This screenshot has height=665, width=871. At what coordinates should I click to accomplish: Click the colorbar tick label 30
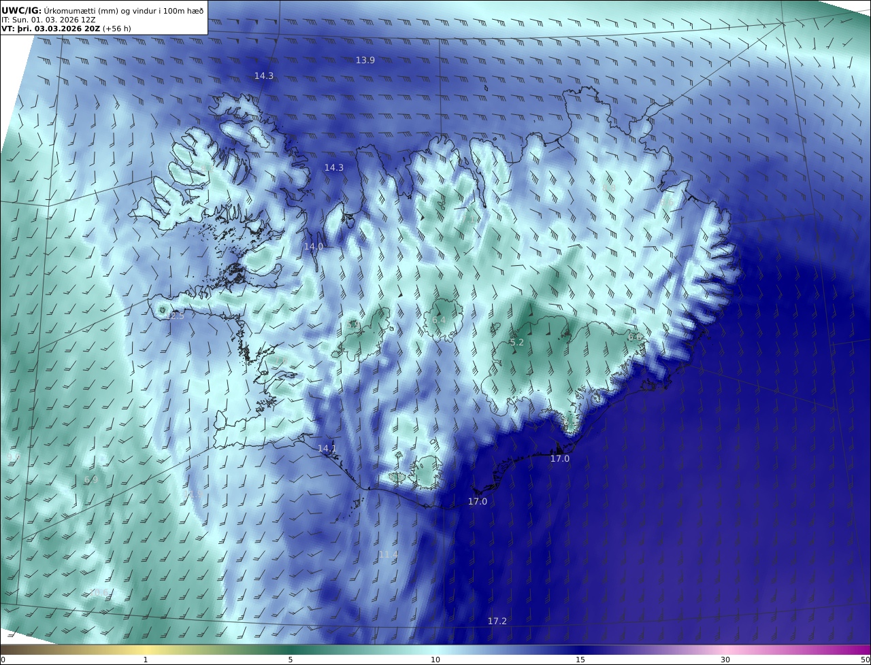tap(725, 660)
